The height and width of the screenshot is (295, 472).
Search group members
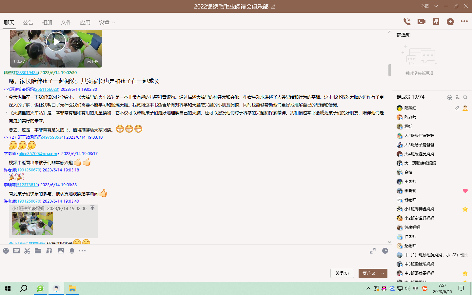pos(465,97)
